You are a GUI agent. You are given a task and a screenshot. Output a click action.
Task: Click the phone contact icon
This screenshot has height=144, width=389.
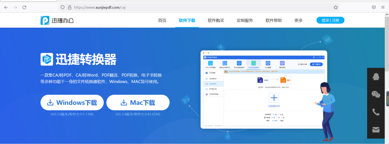(376, 112)
